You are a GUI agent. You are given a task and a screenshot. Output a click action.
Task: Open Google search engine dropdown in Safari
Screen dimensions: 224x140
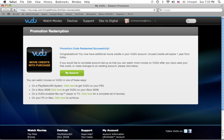161,10
